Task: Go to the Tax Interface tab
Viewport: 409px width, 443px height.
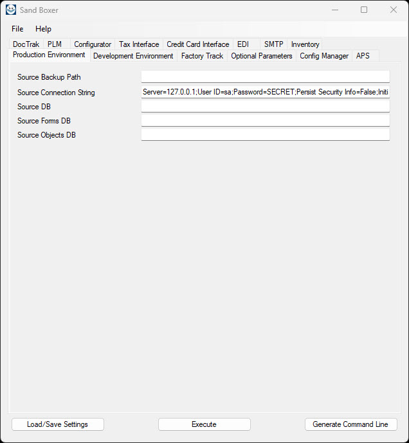Action: point(139,44)
